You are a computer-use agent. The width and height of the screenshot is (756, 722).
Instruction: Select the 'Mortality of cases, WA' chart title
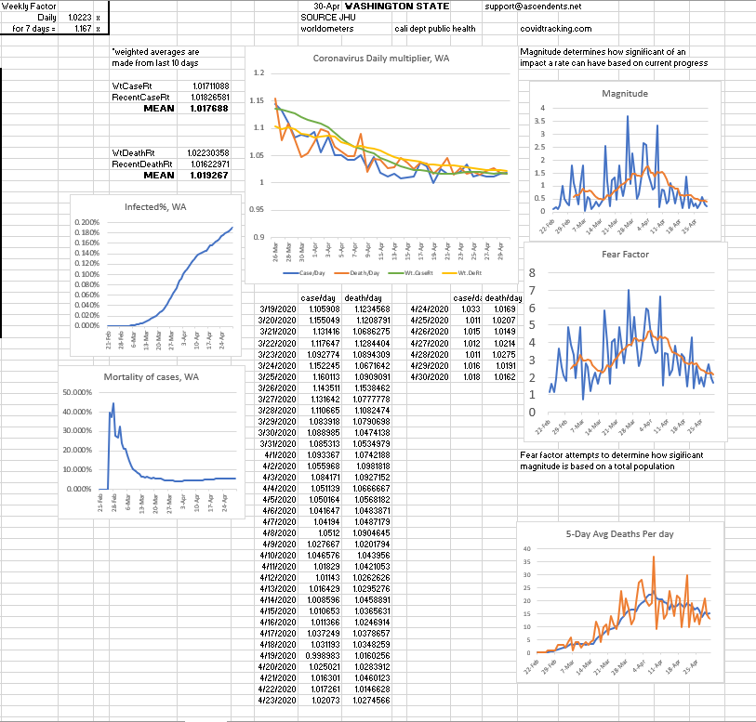pyautogui.click(x=153, y=376)
